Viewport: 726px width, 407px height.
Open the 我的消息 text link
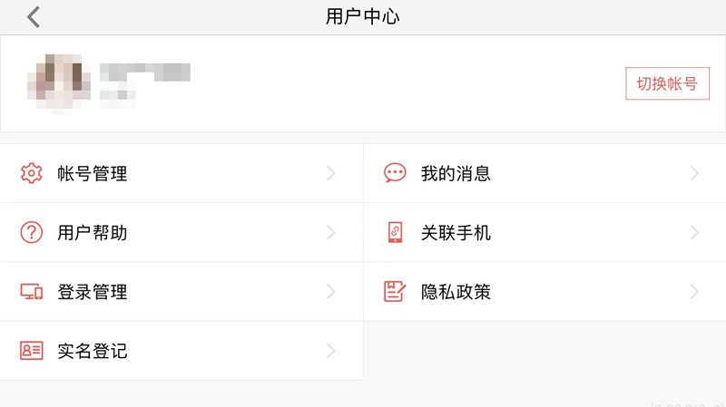click(456, 173)
